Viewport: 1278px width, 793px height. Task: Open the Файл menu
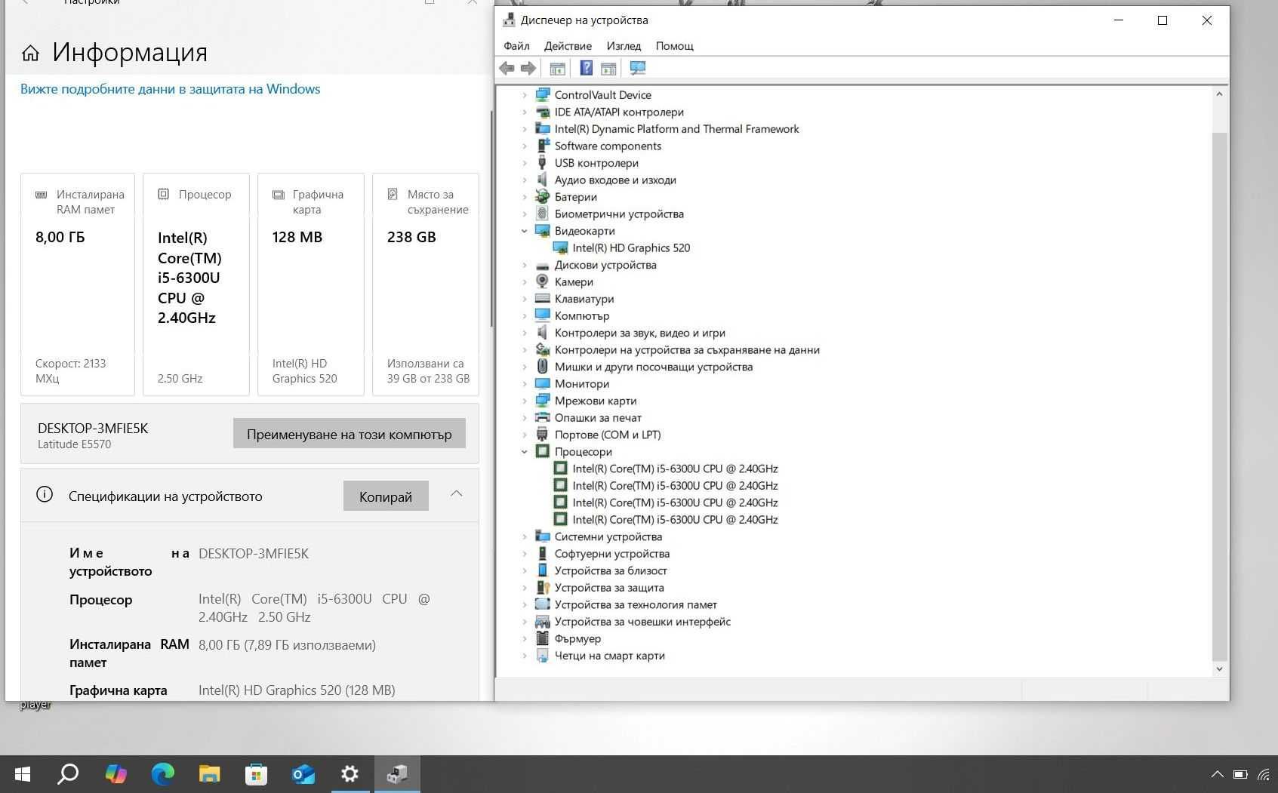tap(517, 46)
